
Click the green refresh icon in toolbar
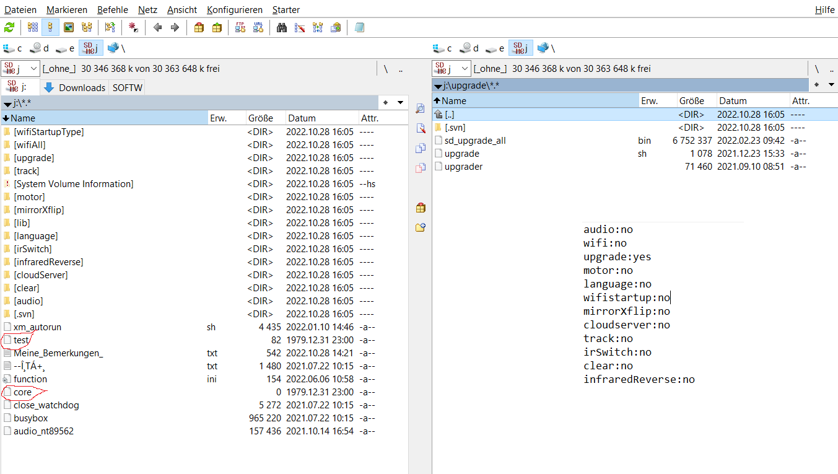pos(9,27)
